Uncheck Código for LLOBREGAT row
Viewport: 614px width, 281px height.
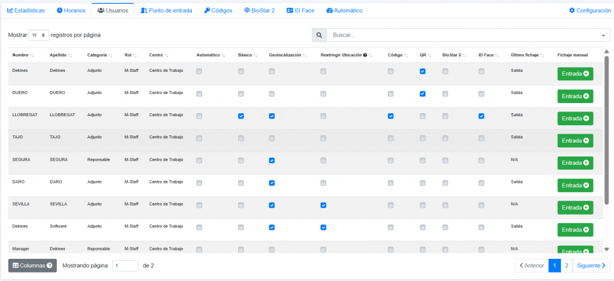[391, 116]
